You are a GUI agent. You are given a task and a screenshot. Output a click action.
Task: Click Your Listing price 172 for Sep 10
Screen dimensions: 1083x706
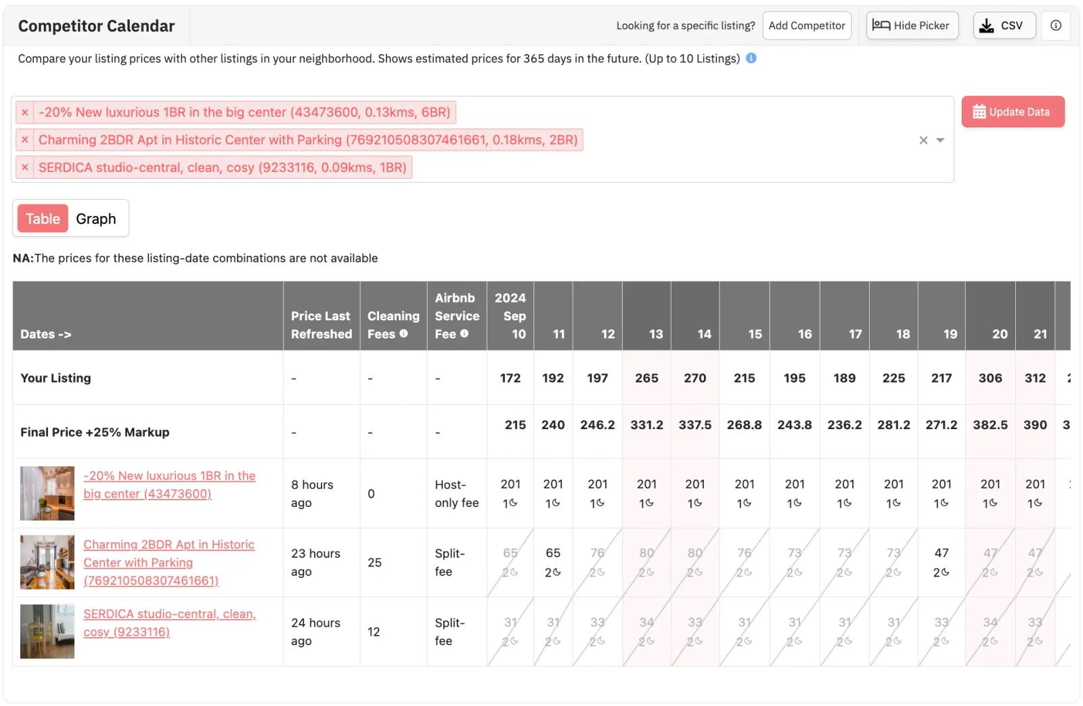point(510,378)
